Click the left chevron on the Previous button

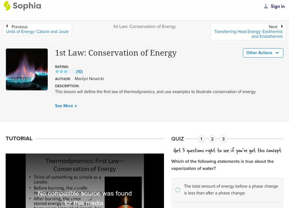point(7,26)
